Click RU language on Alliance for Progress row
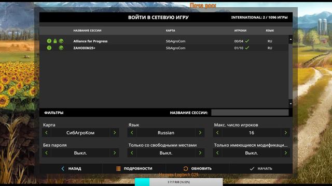The width and height of the screenshot is (332, 186). [x=270, y=41]
